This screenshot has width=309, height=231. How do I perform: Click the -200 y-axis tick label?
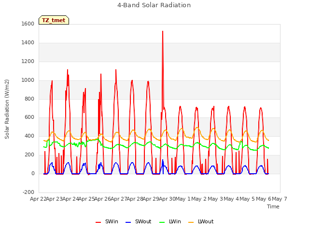click(28, 192)
